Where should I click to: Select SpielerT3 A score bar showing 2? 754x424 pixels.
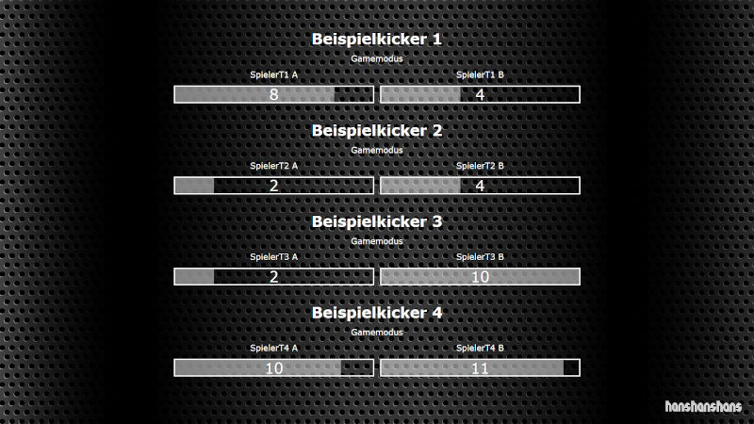pyautogui.click(x=273, y=276)
